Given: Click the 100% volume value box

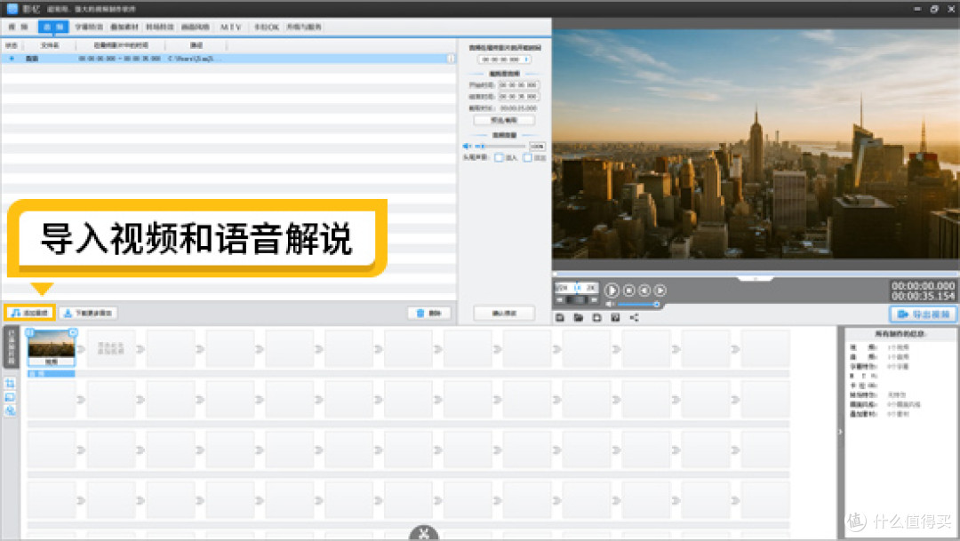Looking at the screenshot, I should click(x=537, y=147).
